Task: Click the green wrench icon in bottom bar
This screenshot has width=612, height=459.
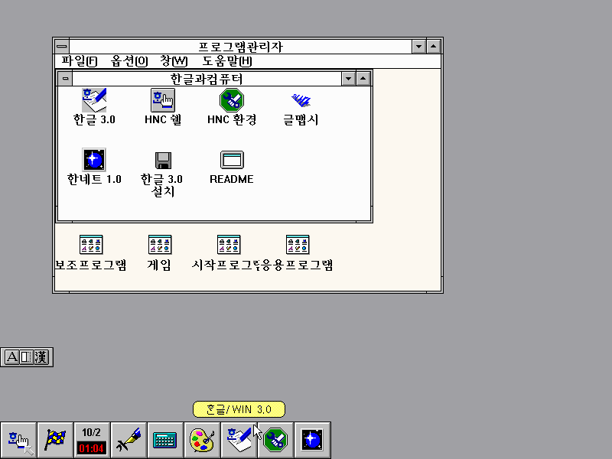Action: pyautogui.click(x=275, y=440)
